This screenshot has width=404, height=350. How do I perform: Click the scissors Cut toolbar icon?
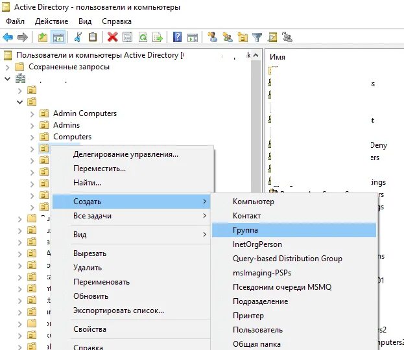(78, 38)
